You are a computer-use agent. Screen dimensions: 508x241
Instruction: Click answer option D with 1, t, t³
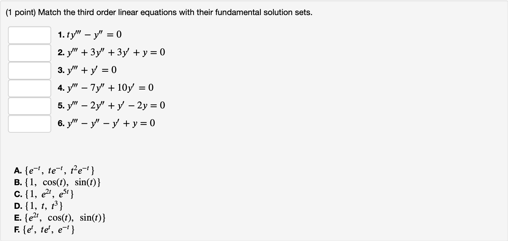pos(38,206)
